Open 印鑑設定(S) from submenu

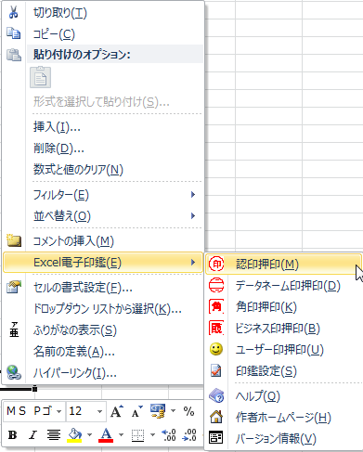pos(283,371)
